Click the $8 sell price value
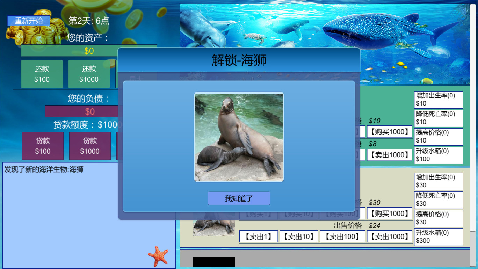The image size is (478, 269). (x=373, y=144)
